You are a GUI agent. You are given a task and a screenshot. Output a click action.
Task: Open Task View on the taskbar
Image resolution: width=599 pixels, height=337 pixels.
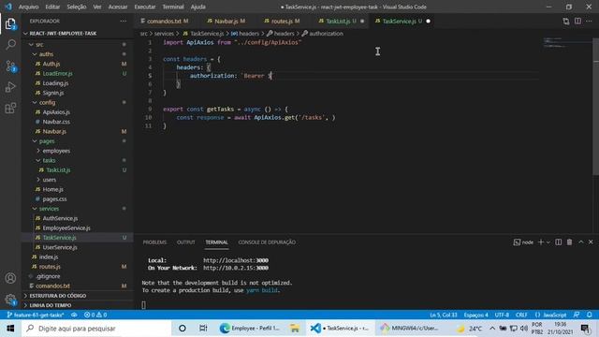coord(203,329)
